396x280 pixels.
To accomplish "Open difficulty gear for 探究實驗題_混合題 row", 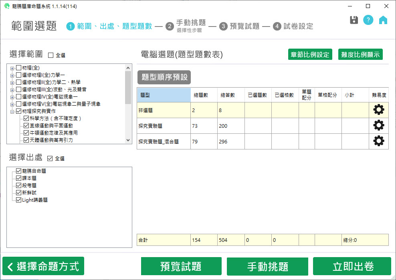I will click(378, 141).
